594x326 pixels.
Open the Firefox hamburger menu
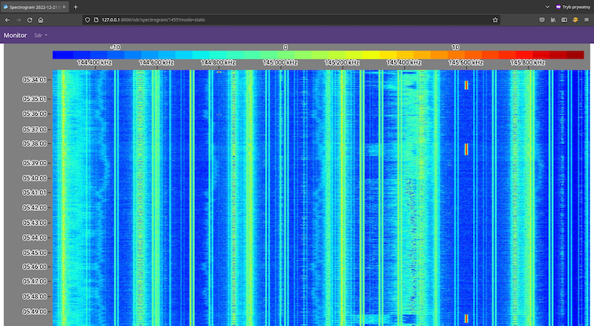587,20
